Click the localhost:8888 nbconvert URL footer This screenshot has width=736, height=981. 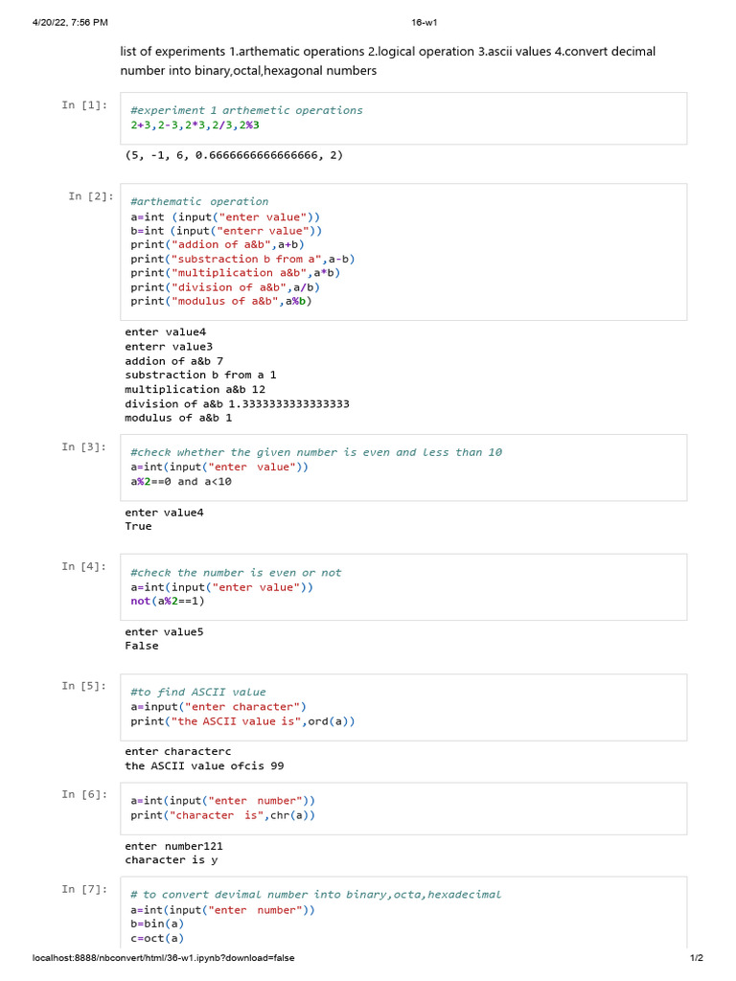[x=163, y=958]
